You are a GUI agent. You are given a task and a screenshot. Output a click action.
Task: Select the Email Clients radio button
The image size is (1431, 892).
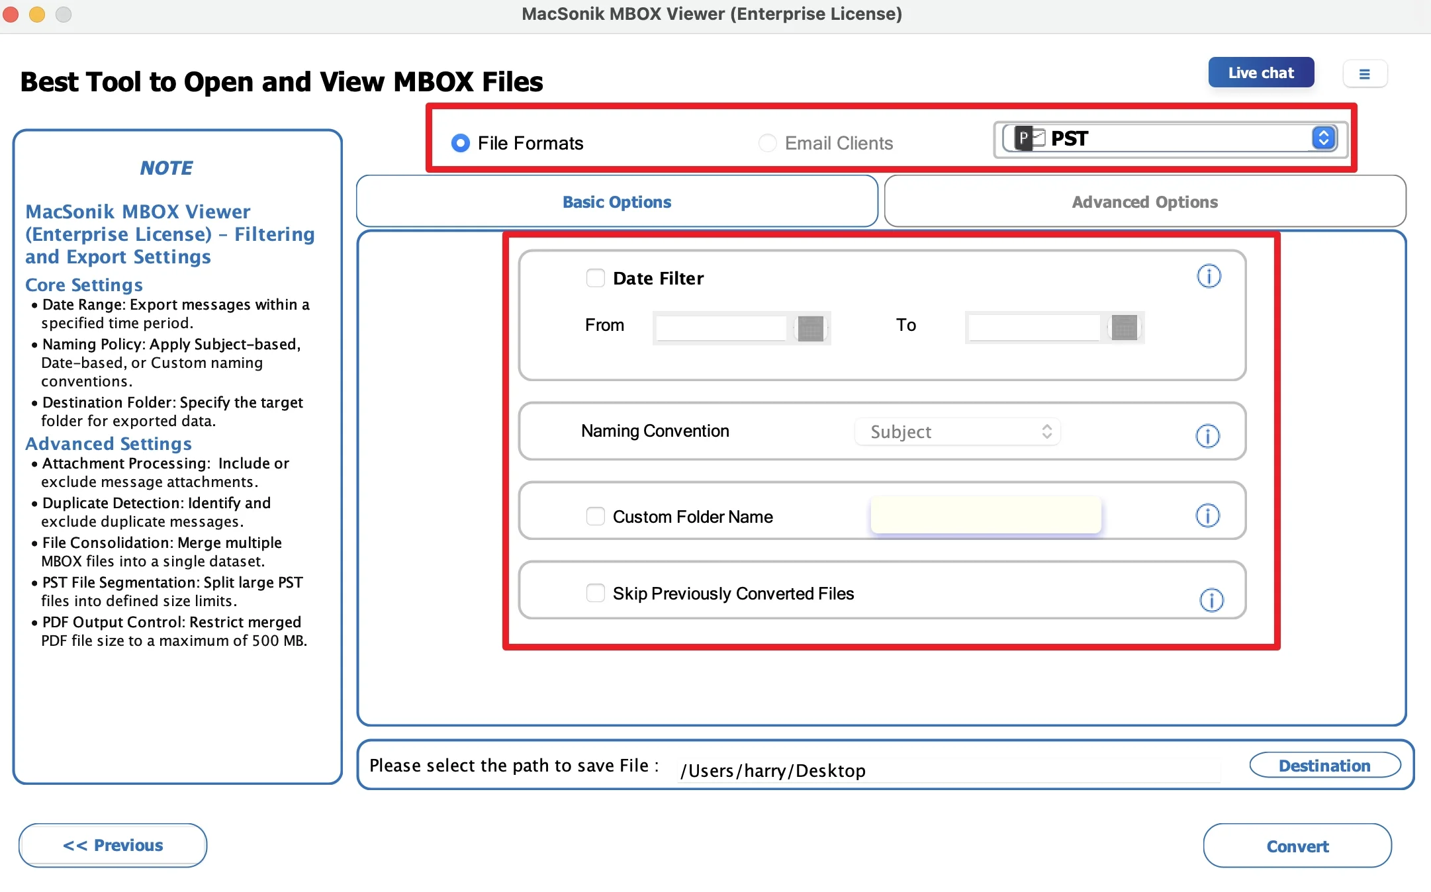(767, 143)
